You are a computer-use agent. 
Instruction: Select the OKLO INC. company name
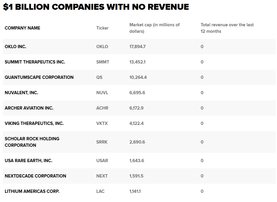point(15,47)
